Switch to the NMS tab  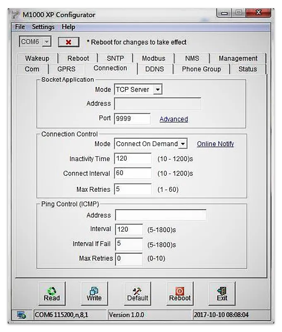pyautogui.click(x=192, y=58)
